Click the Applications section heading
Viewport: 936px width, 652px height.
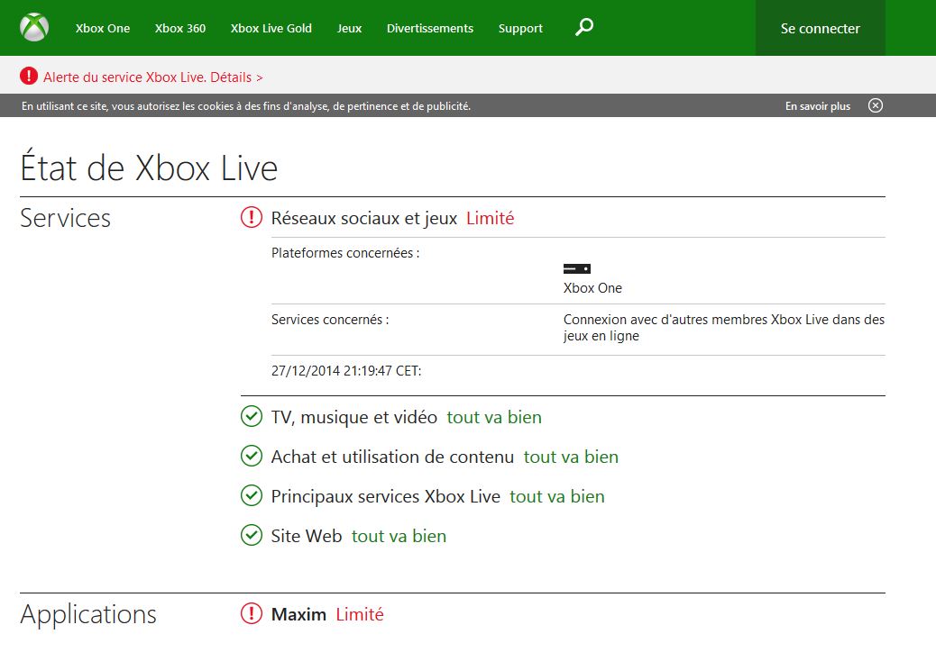point(88,614)
